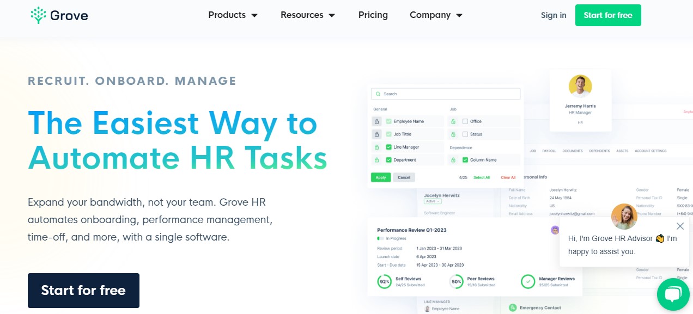
Task: Click the Manager Reviews green checkmark icon
Action: coord(528,282)
